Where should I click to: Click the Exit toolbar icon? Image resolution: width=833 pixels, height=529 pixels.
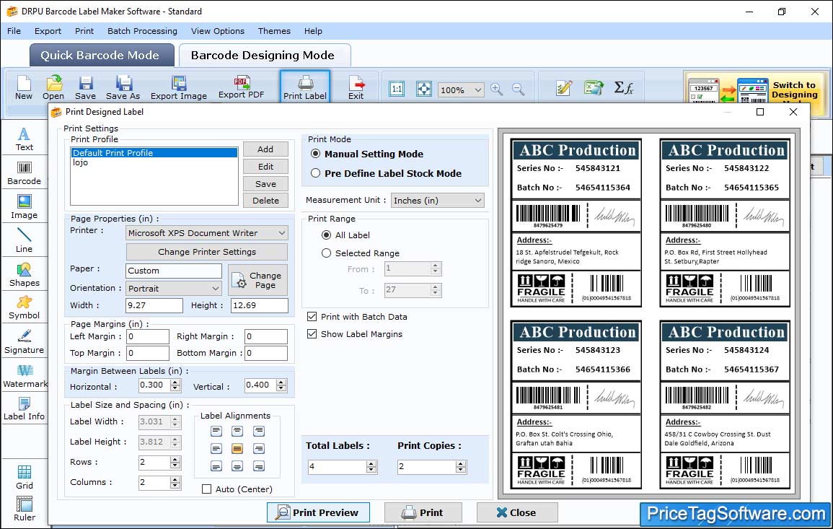(356, 88)
